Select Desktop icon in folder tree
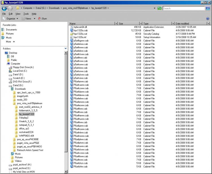This screenshot has width=212, height=174. 6,53
